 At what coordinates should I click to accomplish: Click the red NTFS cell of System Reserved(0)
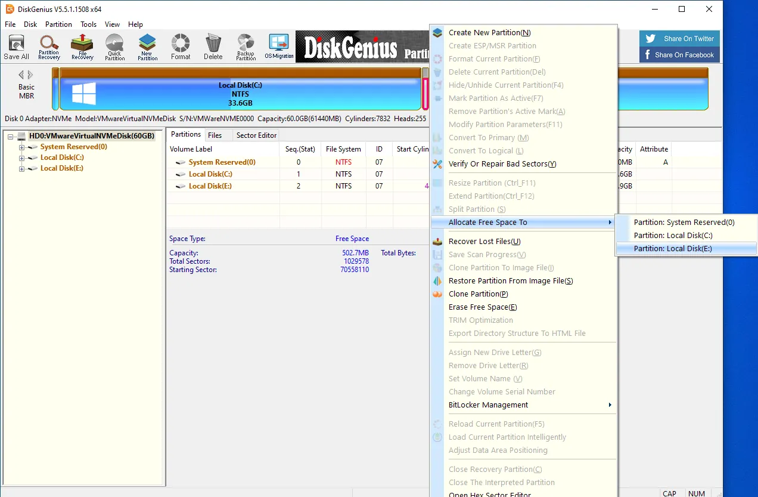tap(343, 162)
